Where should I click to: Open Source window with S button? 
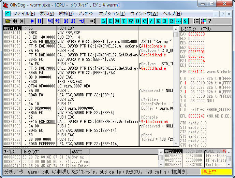coord(185,21)
